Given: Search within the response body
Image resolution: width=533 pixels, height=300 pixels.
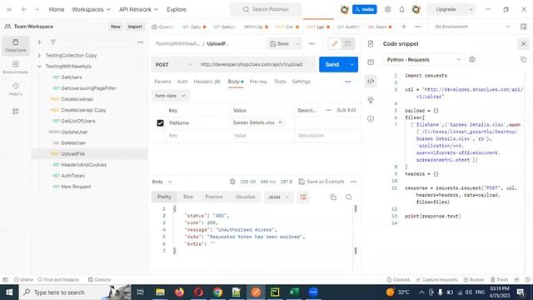Looking at the screenshot, I should pos(348,197).
